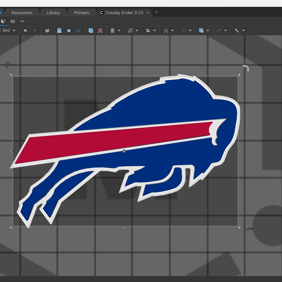
Task: Switch to the flat layer view icon
Action: click(x=22, y=21)
